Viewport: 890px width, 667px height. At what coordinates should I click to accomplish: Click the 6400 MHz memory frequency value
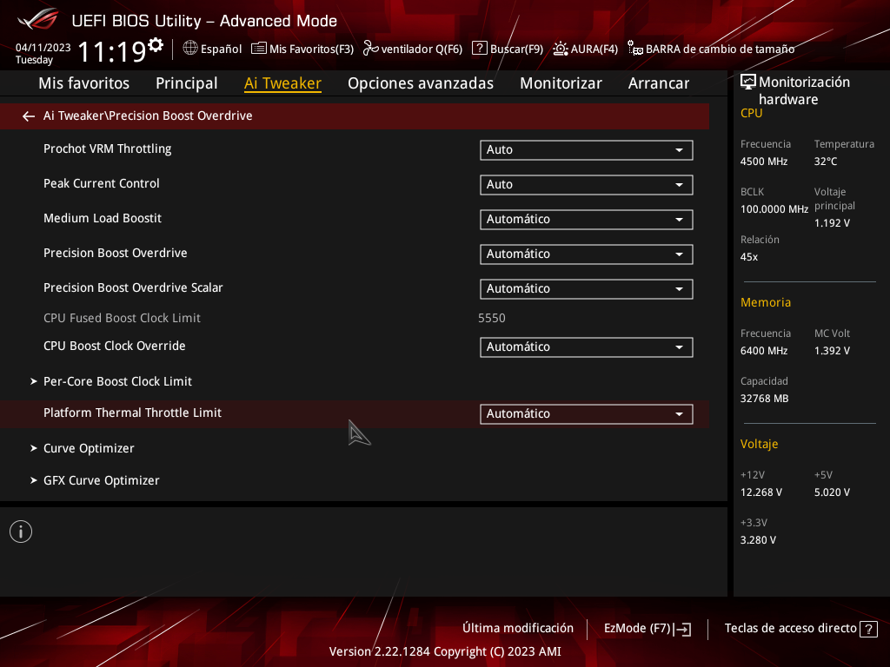click(764, 351)
